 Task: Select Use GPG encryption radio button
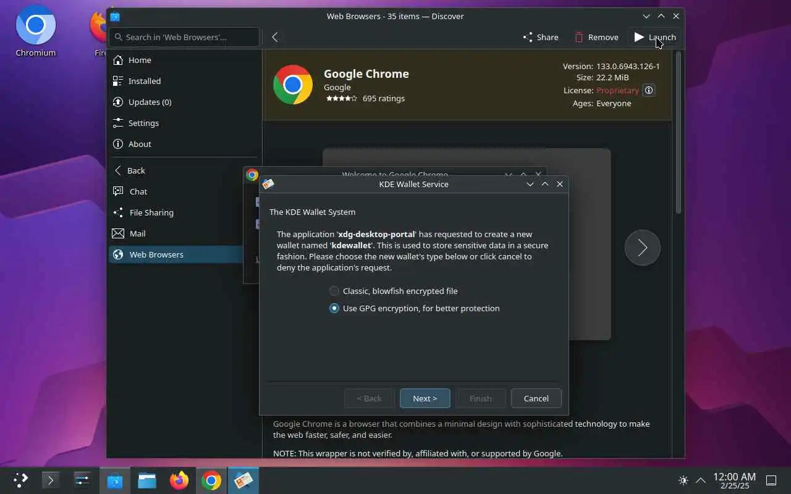334,308
